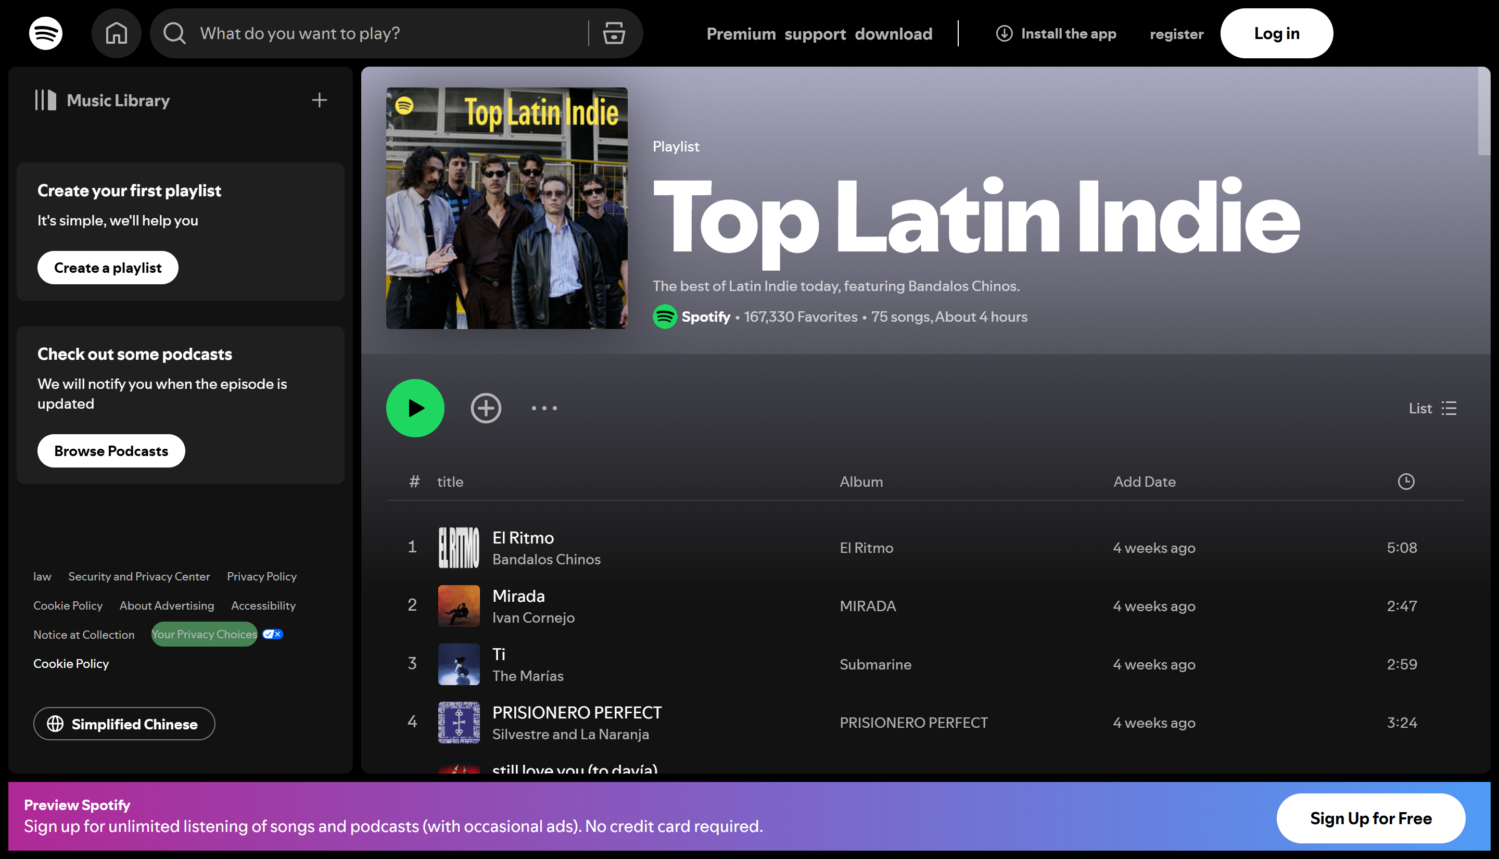Click the plus icon next to Music Library

pyautogui.click(x=319, y=100)
